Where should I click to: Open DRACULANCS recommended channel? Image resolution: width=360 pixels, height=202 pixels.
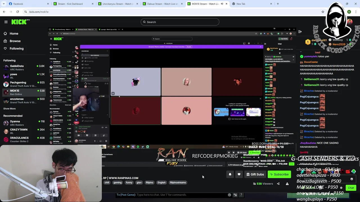24,139
